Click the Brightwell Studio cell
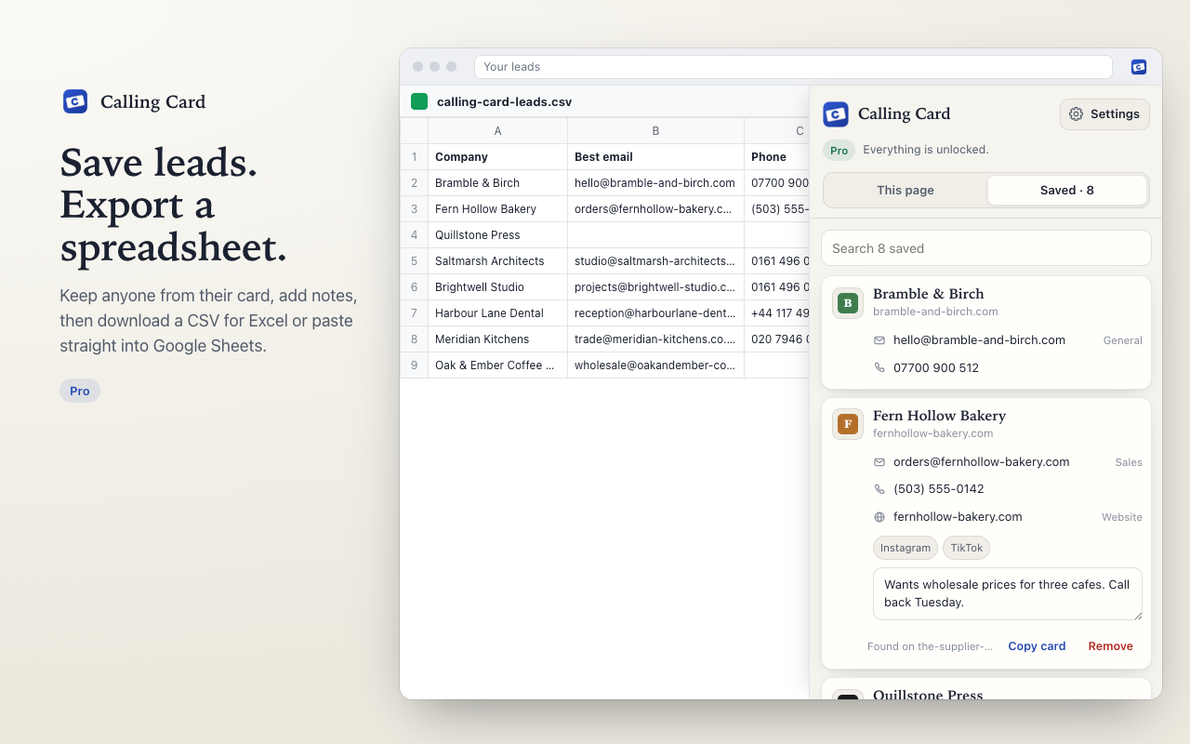Viewport: 1190px width, 744px height. pos(497,287)
